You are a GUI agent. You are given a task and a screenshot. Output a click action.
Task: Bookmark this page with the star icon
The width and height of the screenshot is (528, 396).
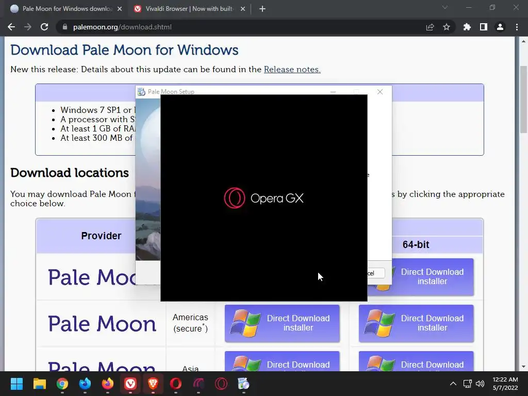pos(447,27)
